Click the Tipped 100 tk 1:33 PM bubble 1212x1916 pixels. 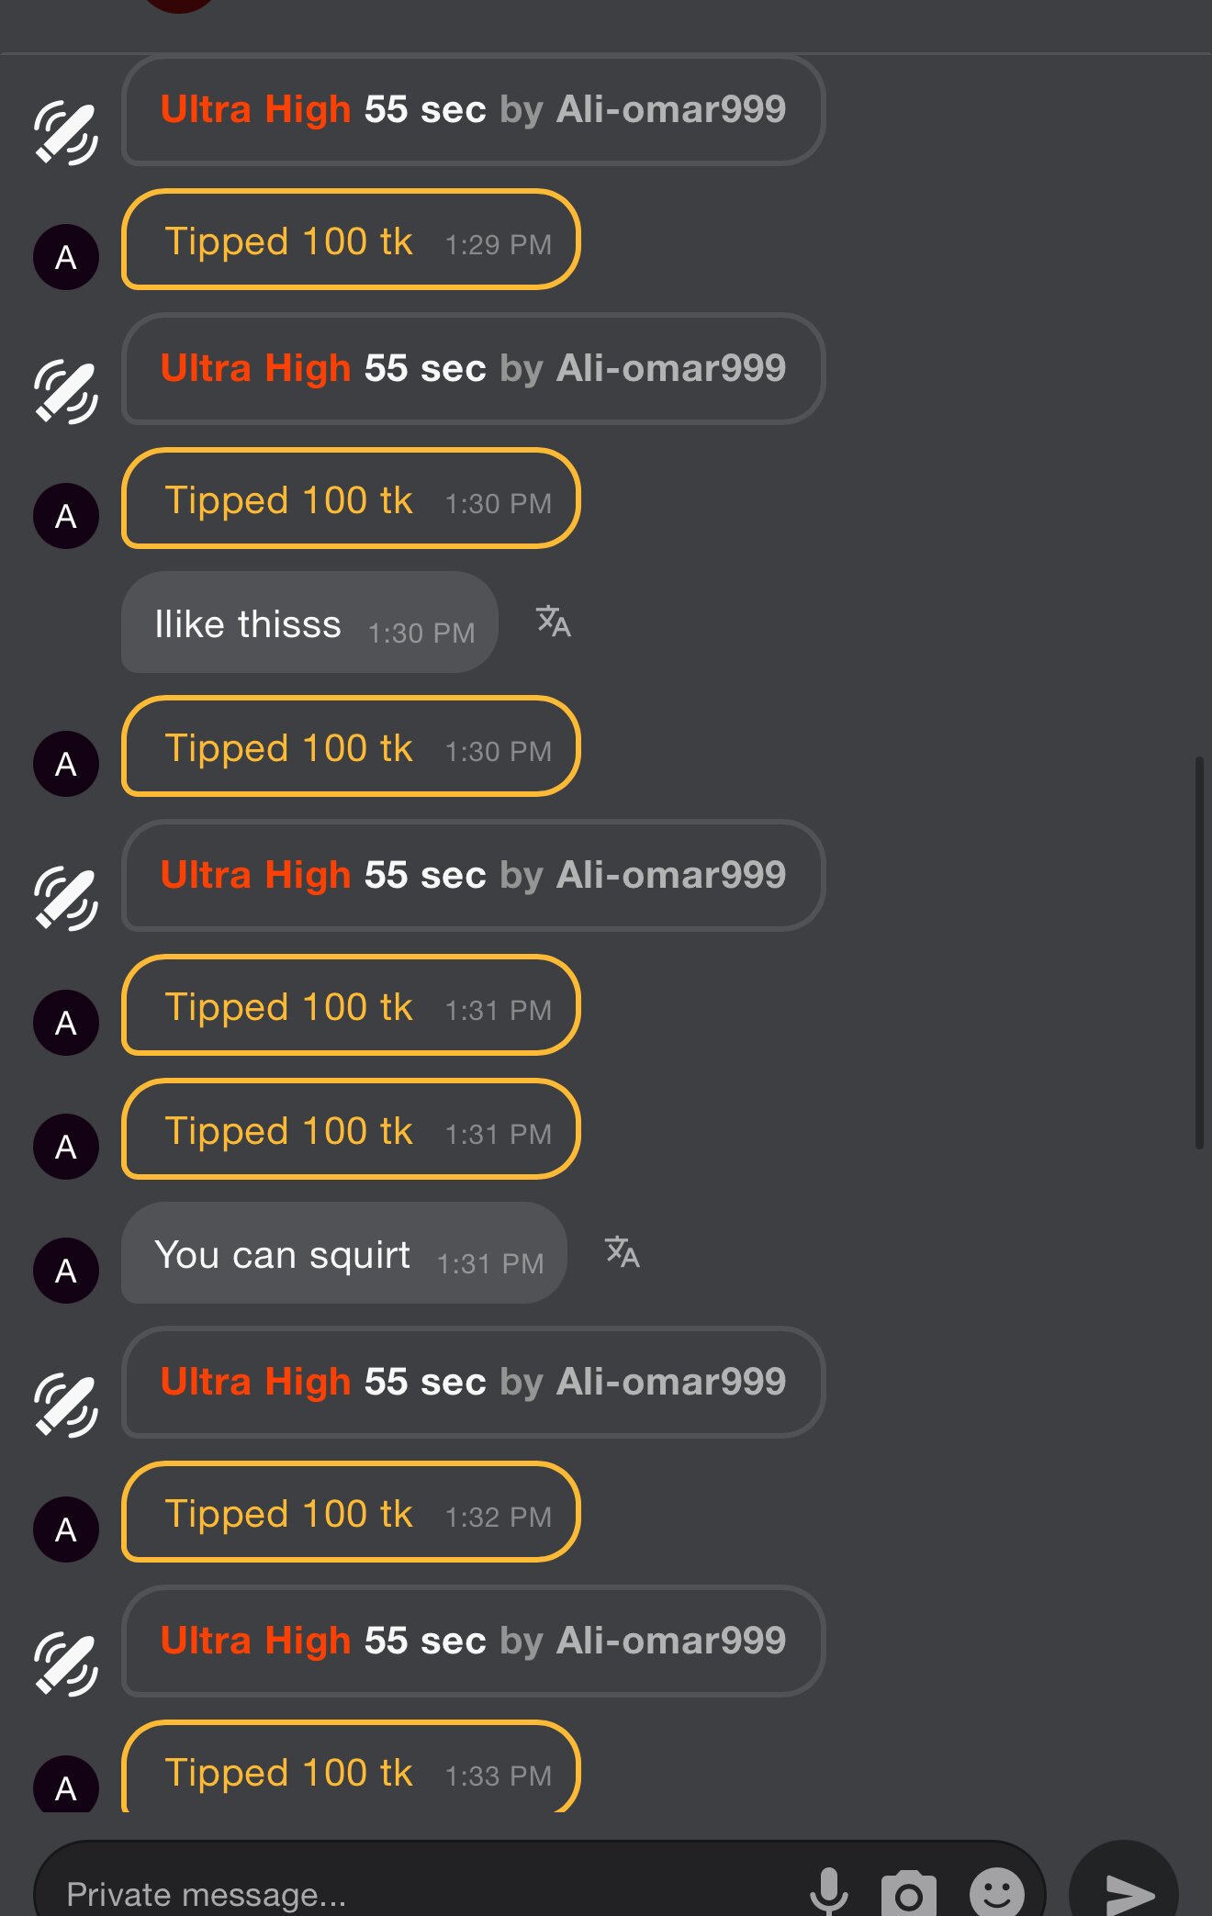pos(351,1770)
